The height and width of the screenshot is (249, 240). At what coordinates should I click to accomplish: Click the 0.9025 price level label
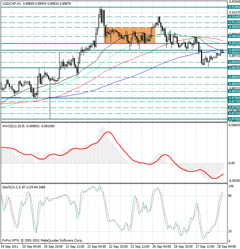pos(234,43)
